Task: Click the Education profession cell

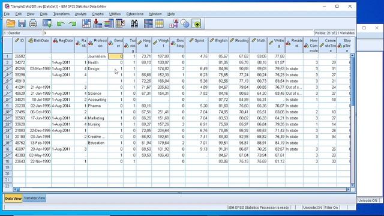Action: (x=97, y=143)
